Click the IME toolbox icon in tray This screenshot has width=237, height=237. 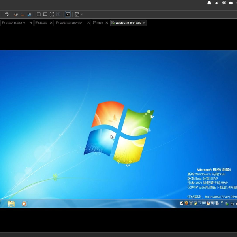[208, 203]
